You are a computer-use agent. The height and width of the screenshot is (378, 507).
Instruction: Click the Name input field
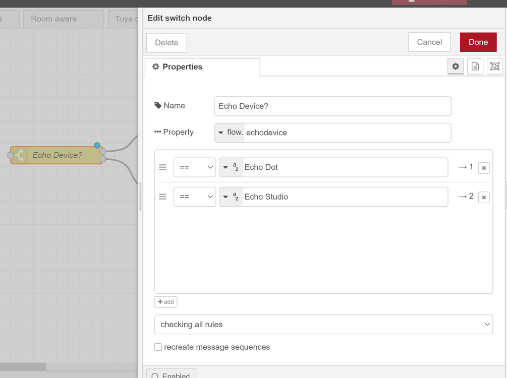pyautogui.click(x=332, y=106)
